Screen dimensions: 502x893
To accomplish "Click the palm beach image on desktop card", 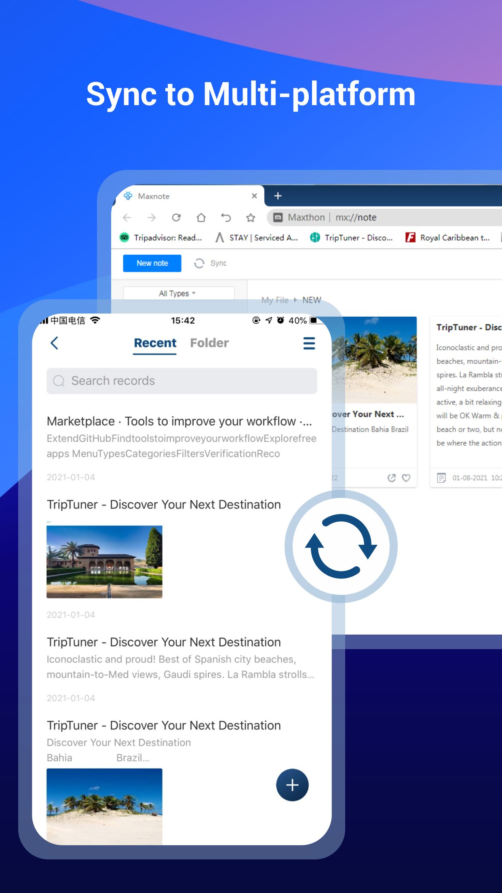I will [x=374, y=360].
